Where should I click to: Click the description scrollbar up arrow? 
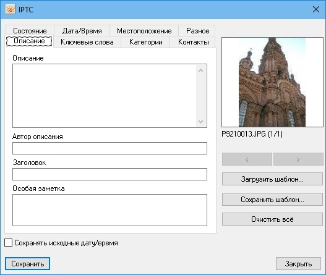(x=200, y=70)
